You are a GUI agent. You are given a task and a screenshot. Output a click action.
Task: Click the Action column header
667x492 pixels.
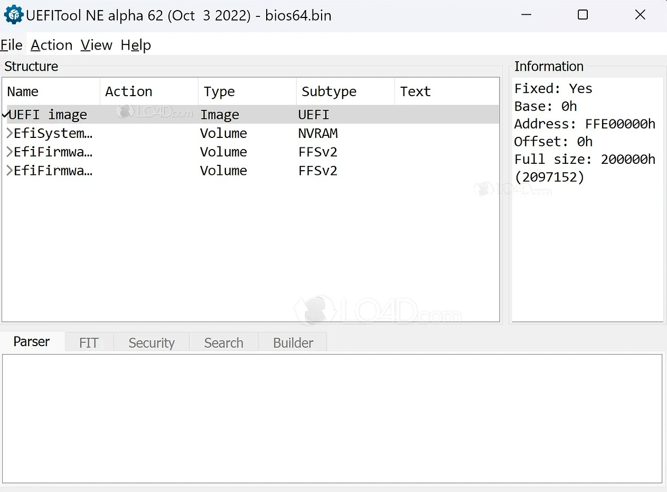pos(149,91)
